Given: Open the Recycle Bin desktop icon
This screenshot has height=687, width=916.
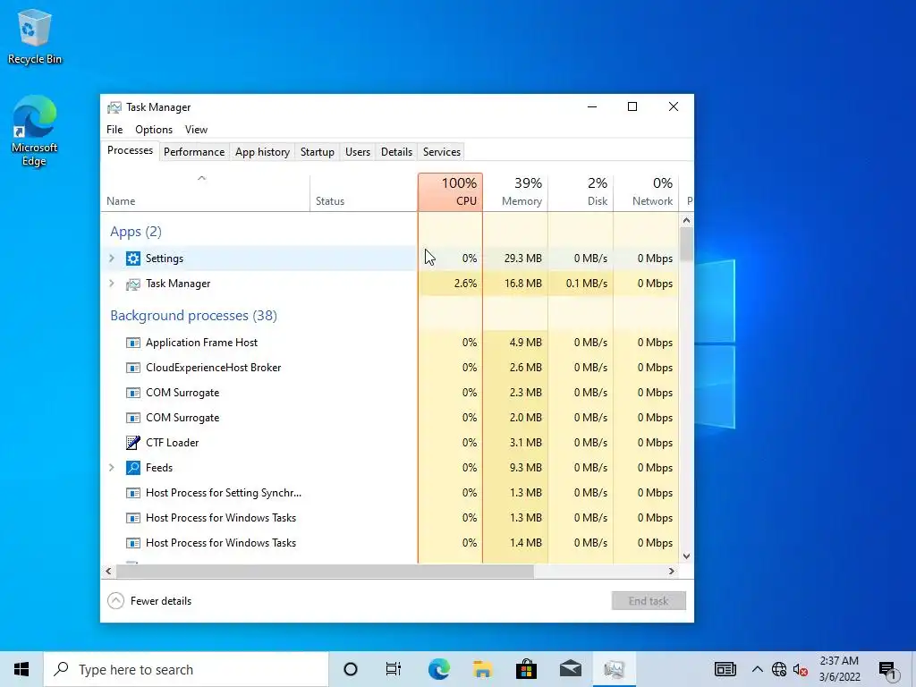Looking at the screenshot, I should tap(35, 37).
